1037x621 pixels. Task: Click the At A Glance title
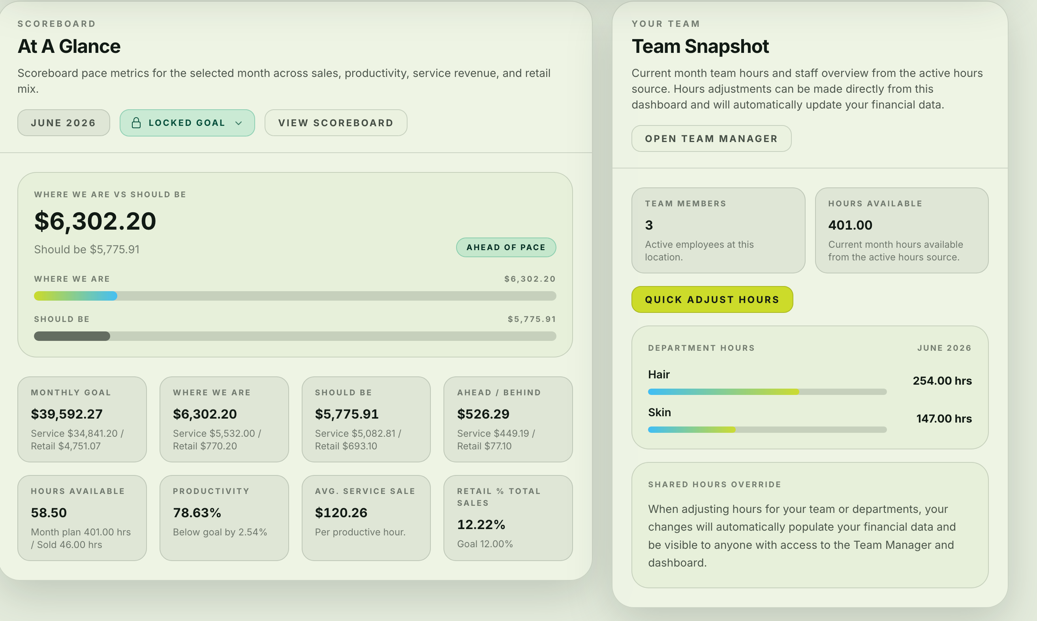click(69, 46)
